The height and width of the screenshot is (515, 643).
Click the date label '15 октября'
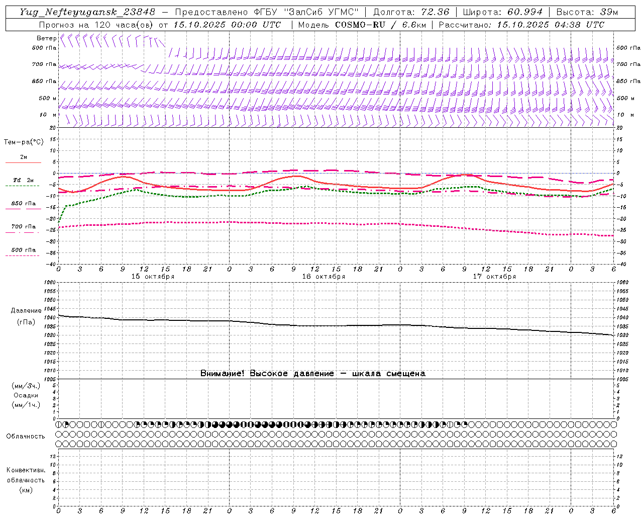click(x=153, y=277)
